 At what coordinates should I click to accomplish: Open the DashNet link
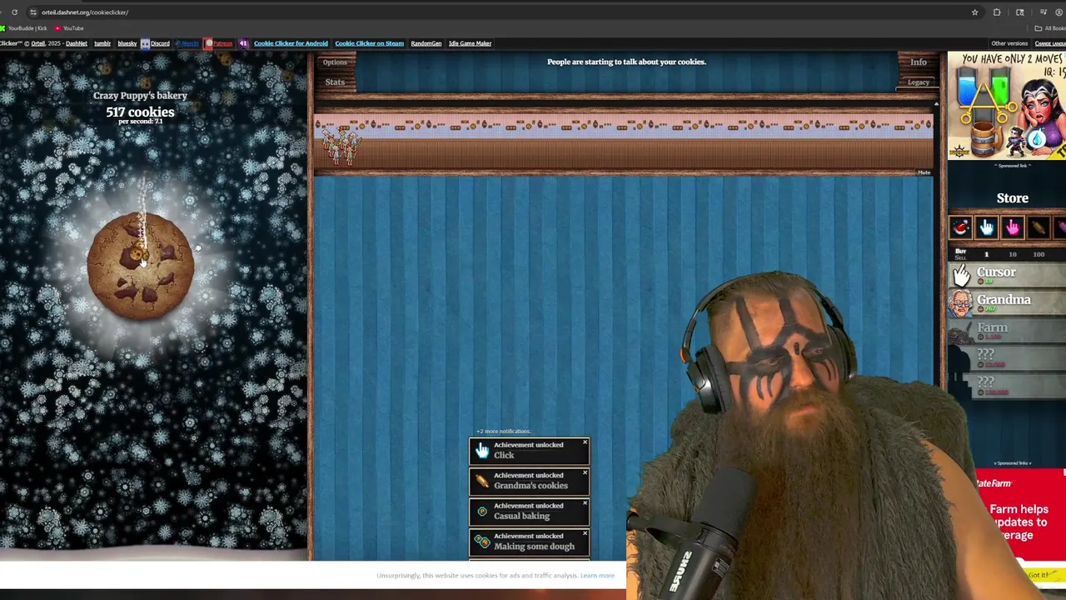coord(76,43)
